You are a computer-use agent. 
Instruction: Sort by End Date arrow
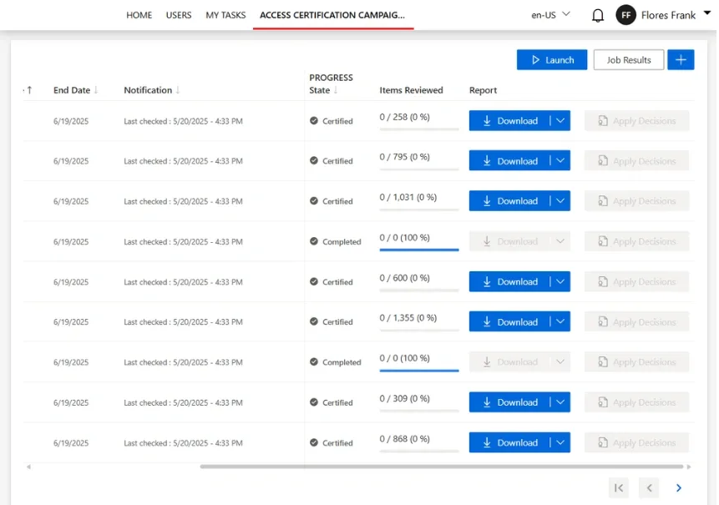96,90
